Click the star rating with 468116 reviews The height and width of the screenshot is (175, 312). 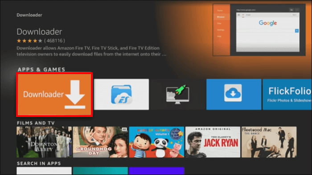click(41, 41)
